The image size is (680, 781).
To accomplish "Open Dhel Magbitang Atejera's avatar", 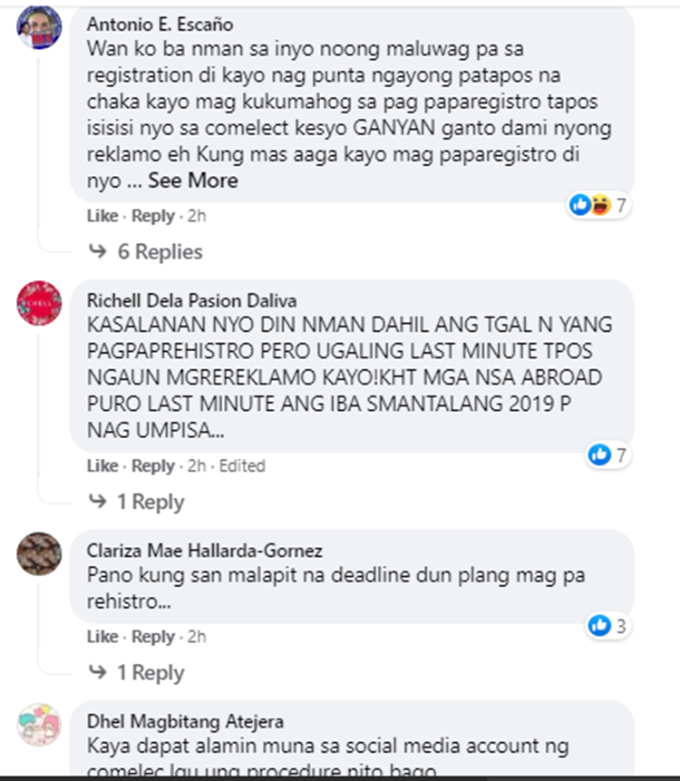I will point(39,725).
